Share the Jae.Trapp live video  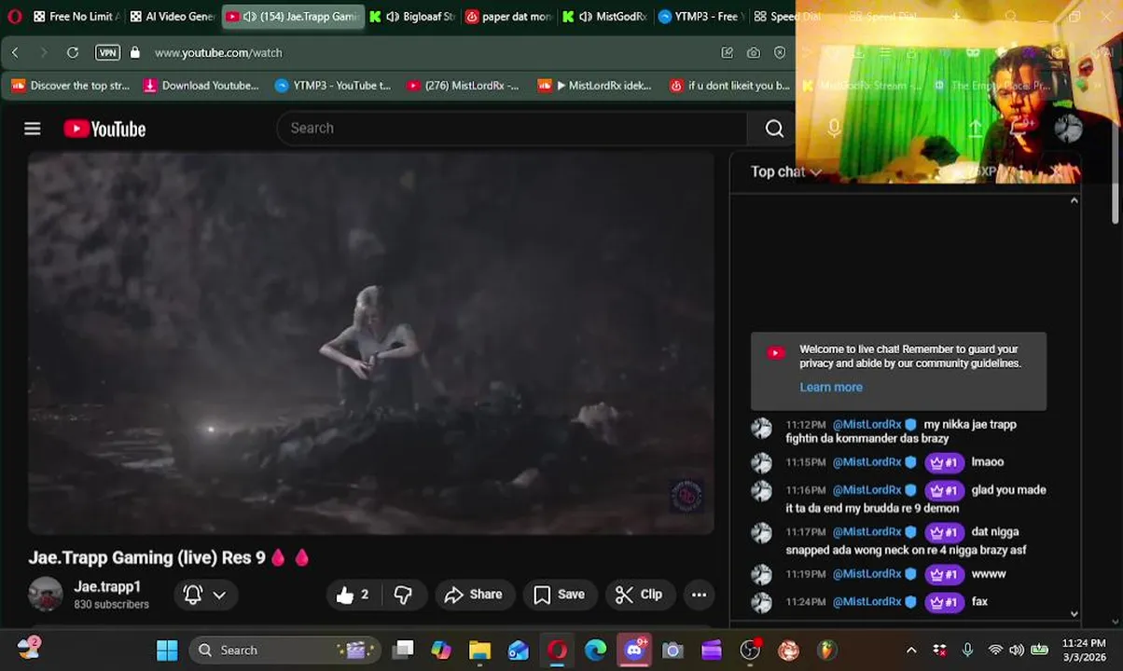tap(473, 595)
